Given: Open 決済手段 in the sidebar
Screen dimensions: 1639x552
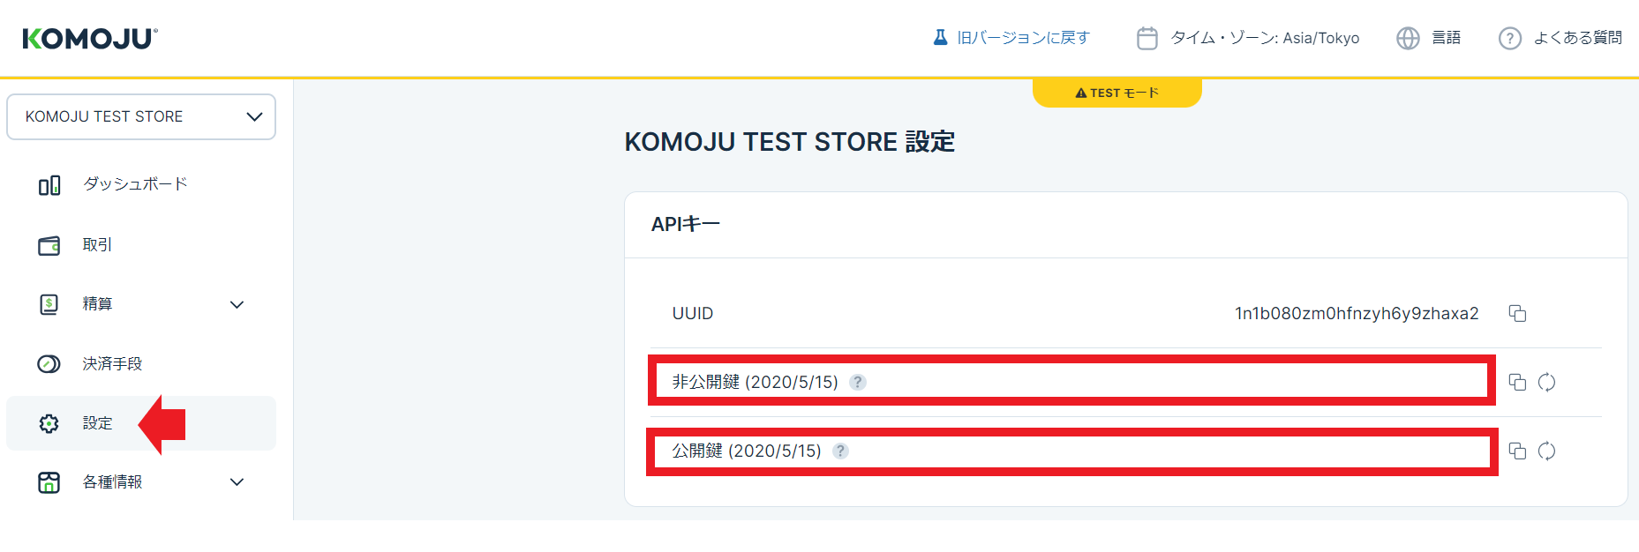Looking at the screenshot, I should click(x=112, y=364).
